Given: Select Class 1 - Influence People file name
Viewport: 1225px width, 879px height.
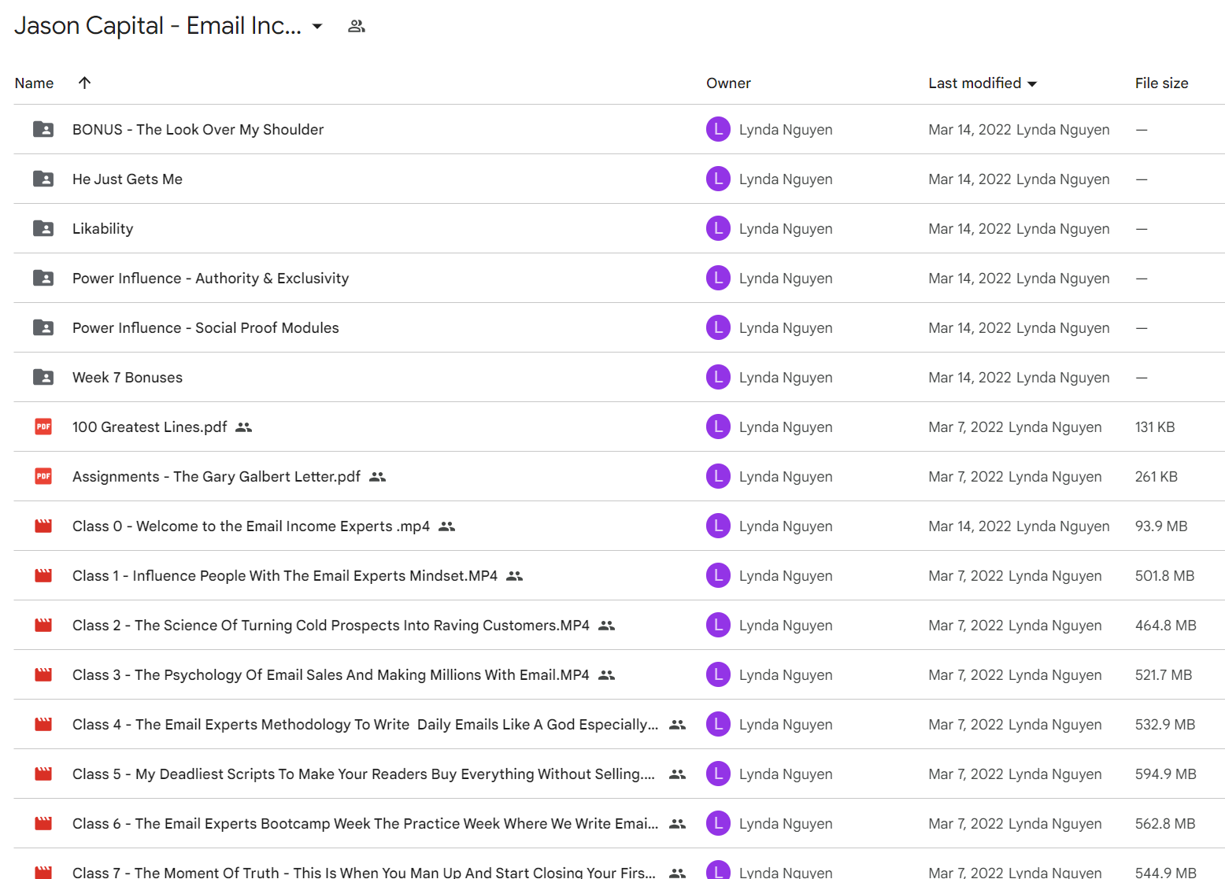Looking at the screenshot, I should [285, 575].
